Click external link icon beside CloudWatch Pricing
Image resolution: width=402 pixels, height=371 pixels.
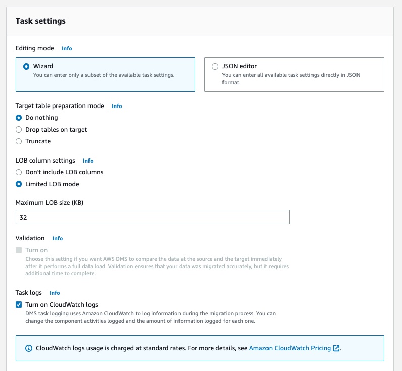[x=336, y=348]
